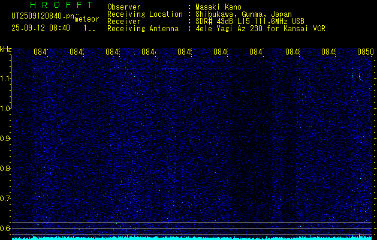
Task: Click the 0842 time marker
Action: coord(77,52)
